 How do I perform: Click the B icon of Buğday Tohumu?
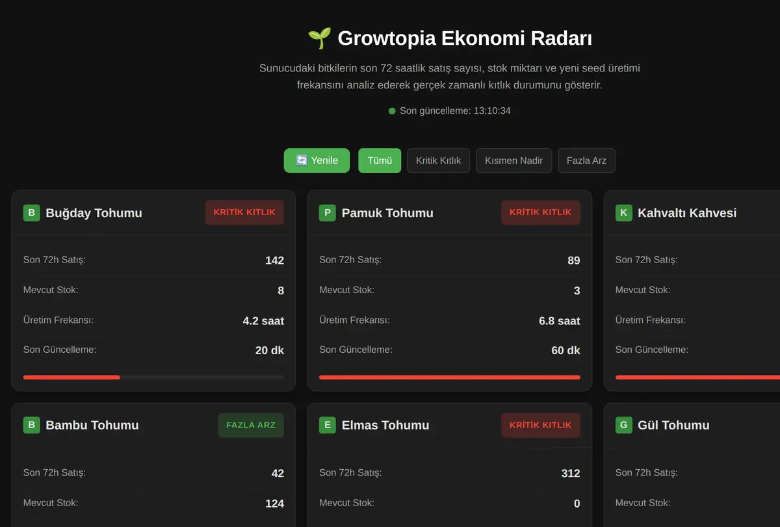coord(31,212)
